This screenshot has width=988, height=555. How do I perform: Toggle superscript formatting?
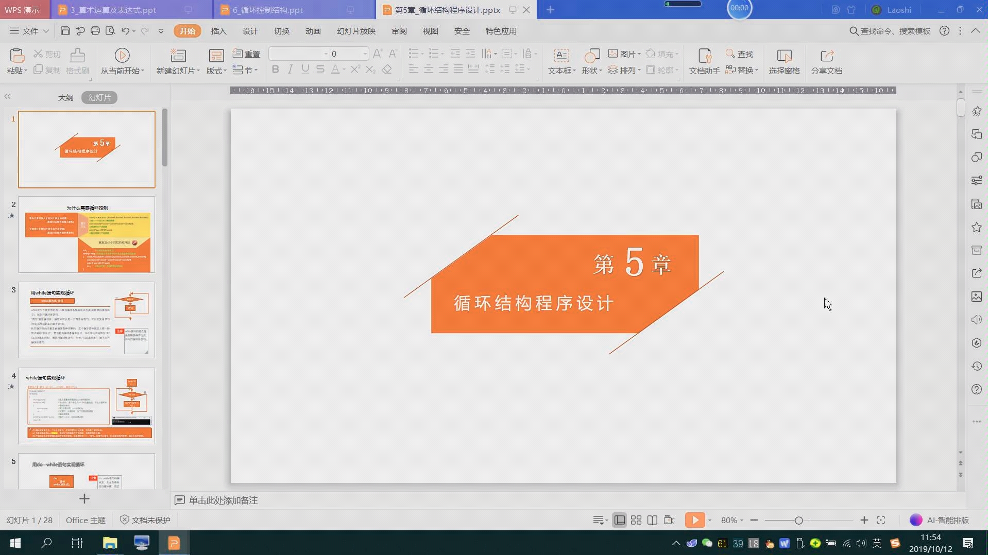point(355,69)
